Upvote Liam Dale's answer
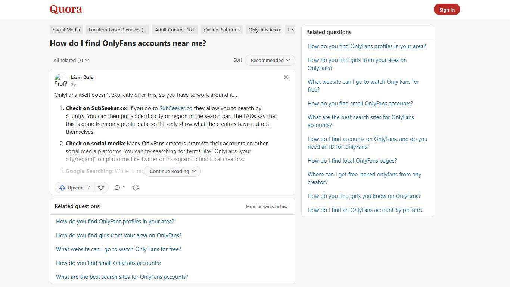Viewport: 510px width, 287px height. coord(74,188)
